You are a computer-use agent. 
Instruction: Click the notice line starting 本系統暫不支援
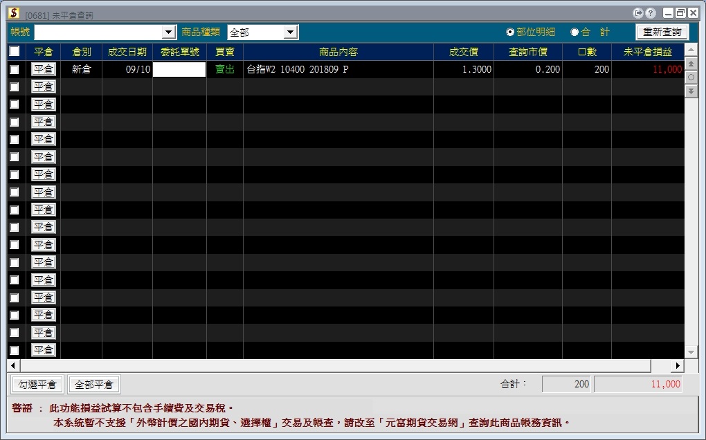pyautogui.click(x=311, y=423)
